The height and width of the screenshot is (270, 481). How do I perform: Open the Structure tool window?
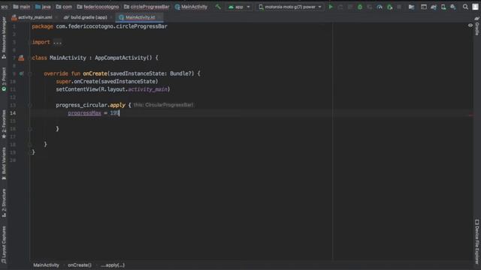click(x=4, y=203)
